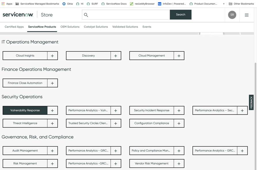Open the Okta bookmark
This screenshot has width=257, height=170.
68,4
